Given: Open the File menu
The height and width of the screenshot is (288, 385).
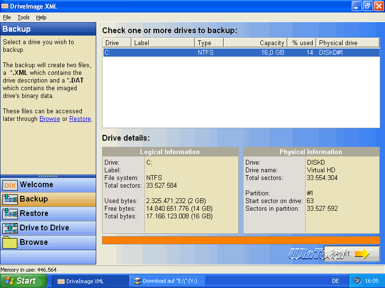Looking at the screenshot, I should coord(7,17).
